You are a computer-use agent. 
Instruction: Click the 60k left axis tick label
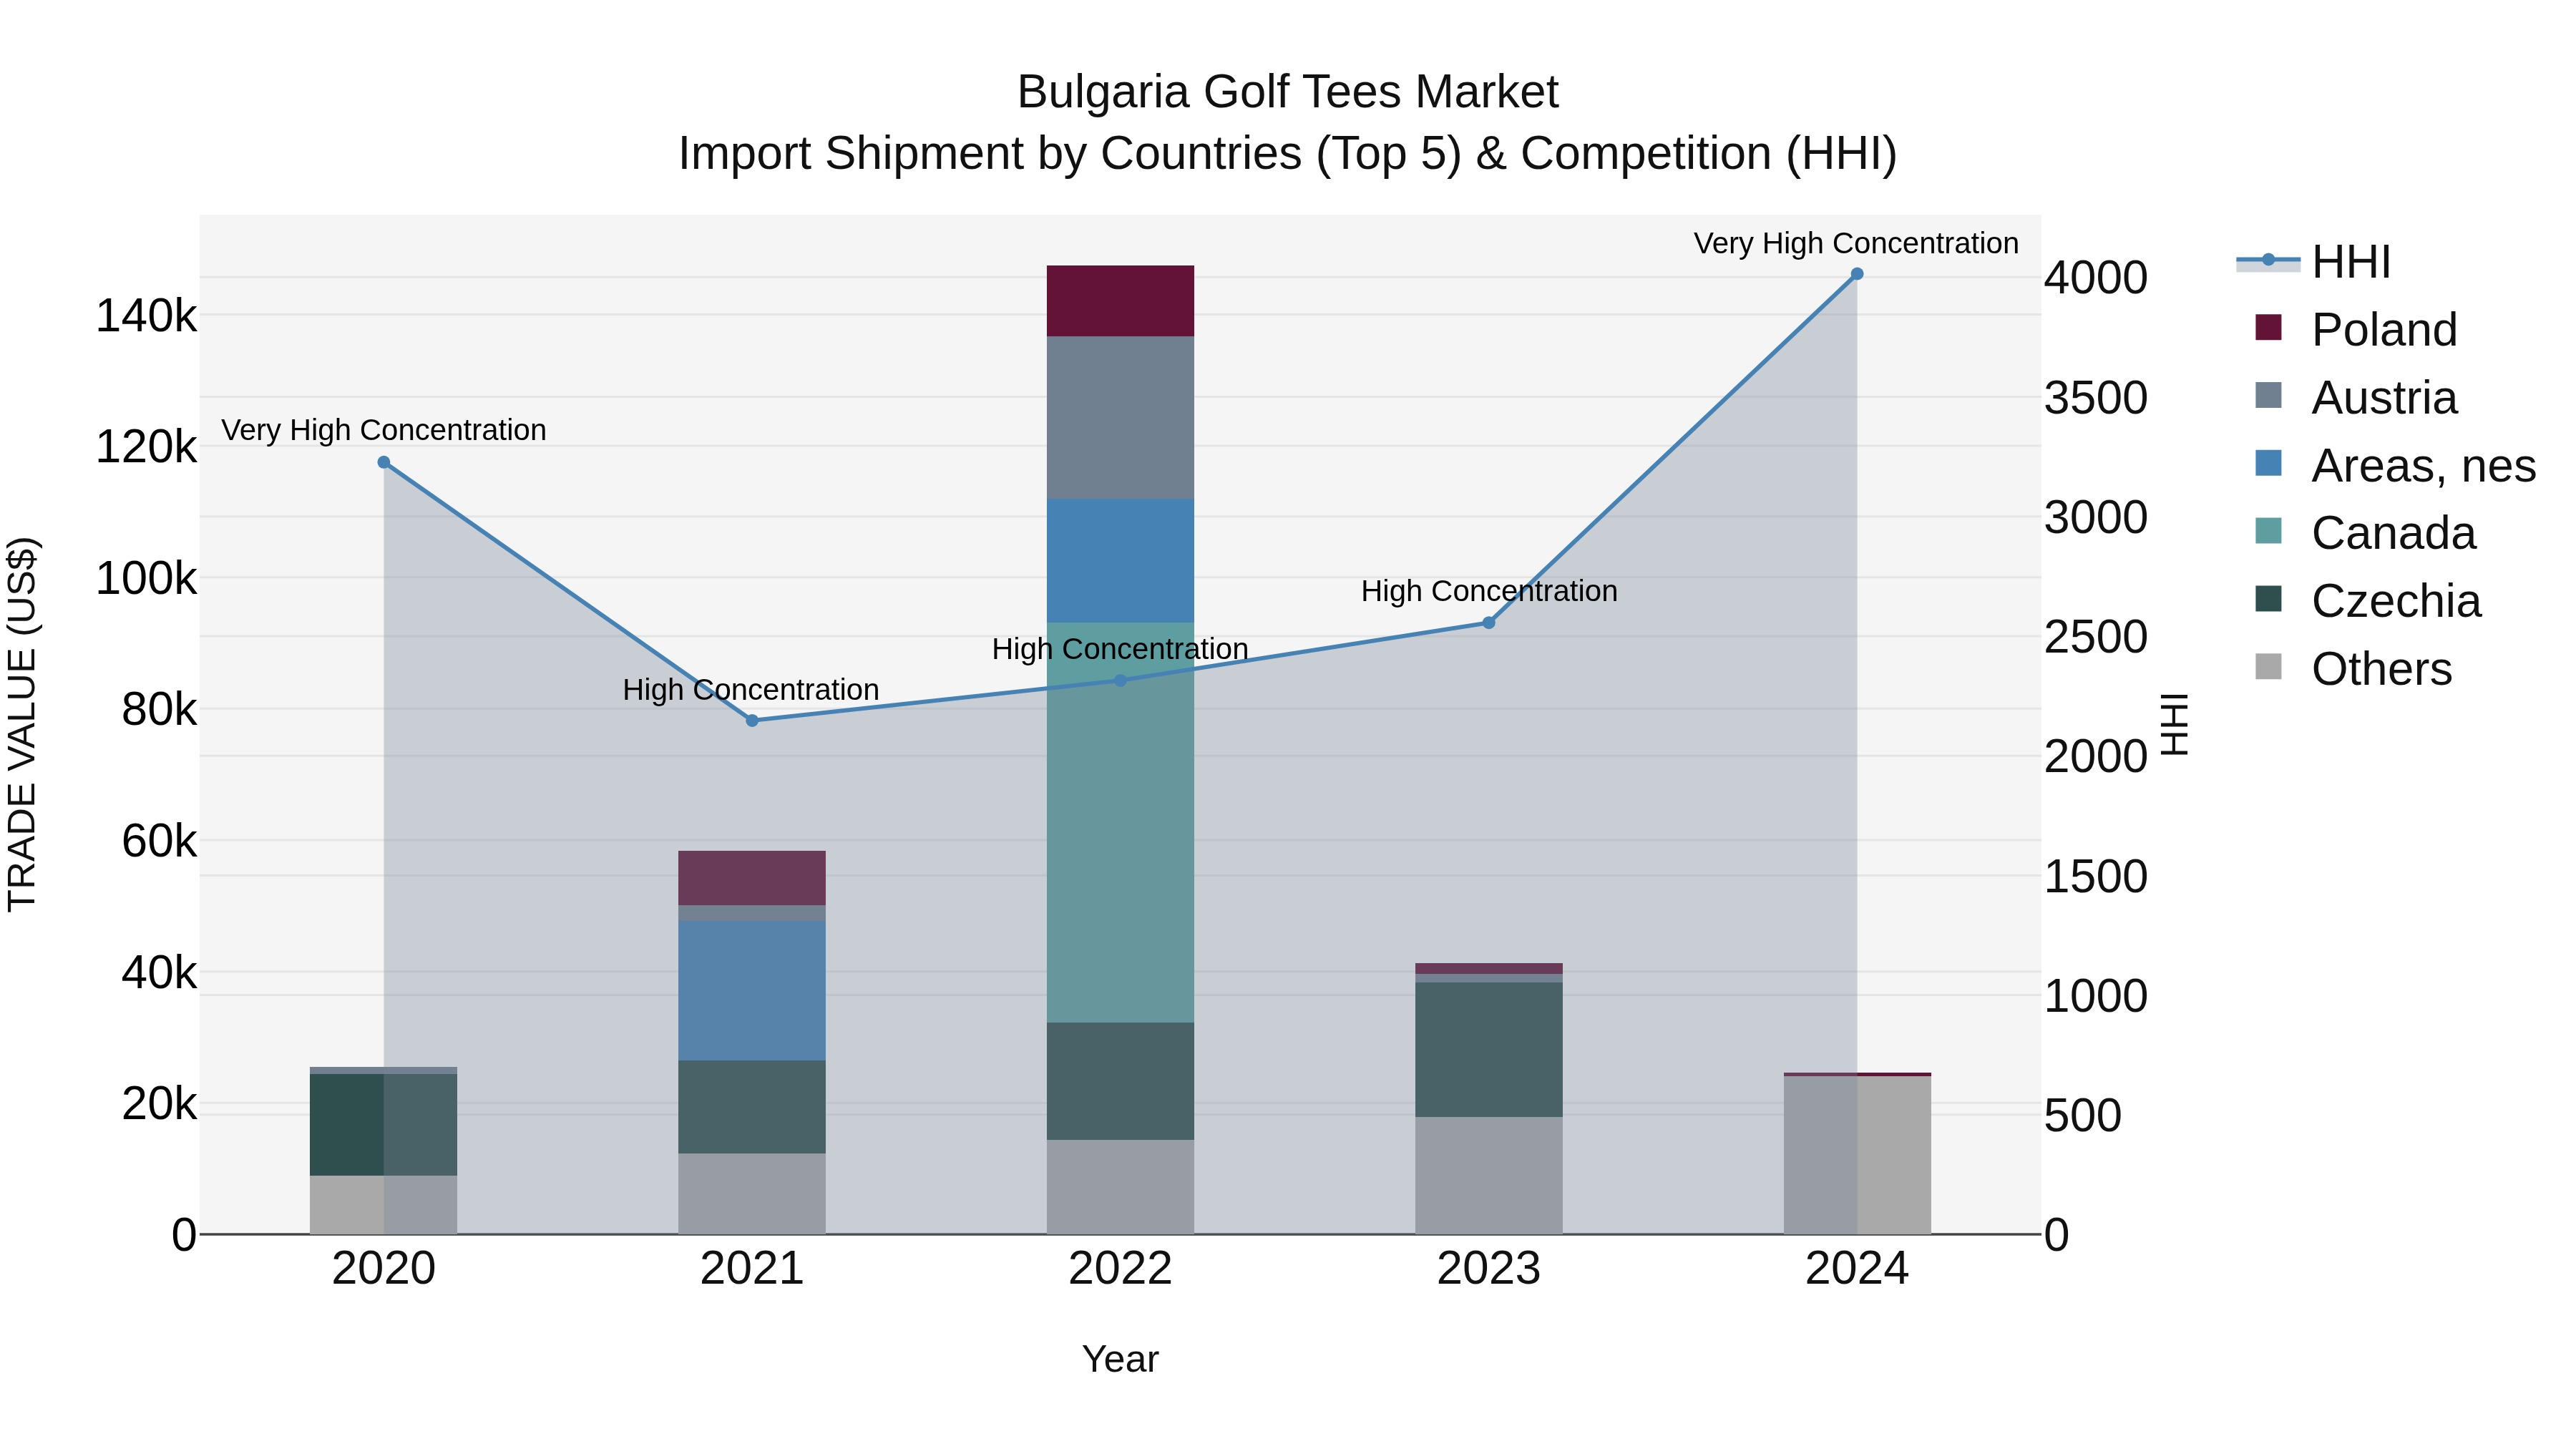pyautogui.click(x=159, y=841)
